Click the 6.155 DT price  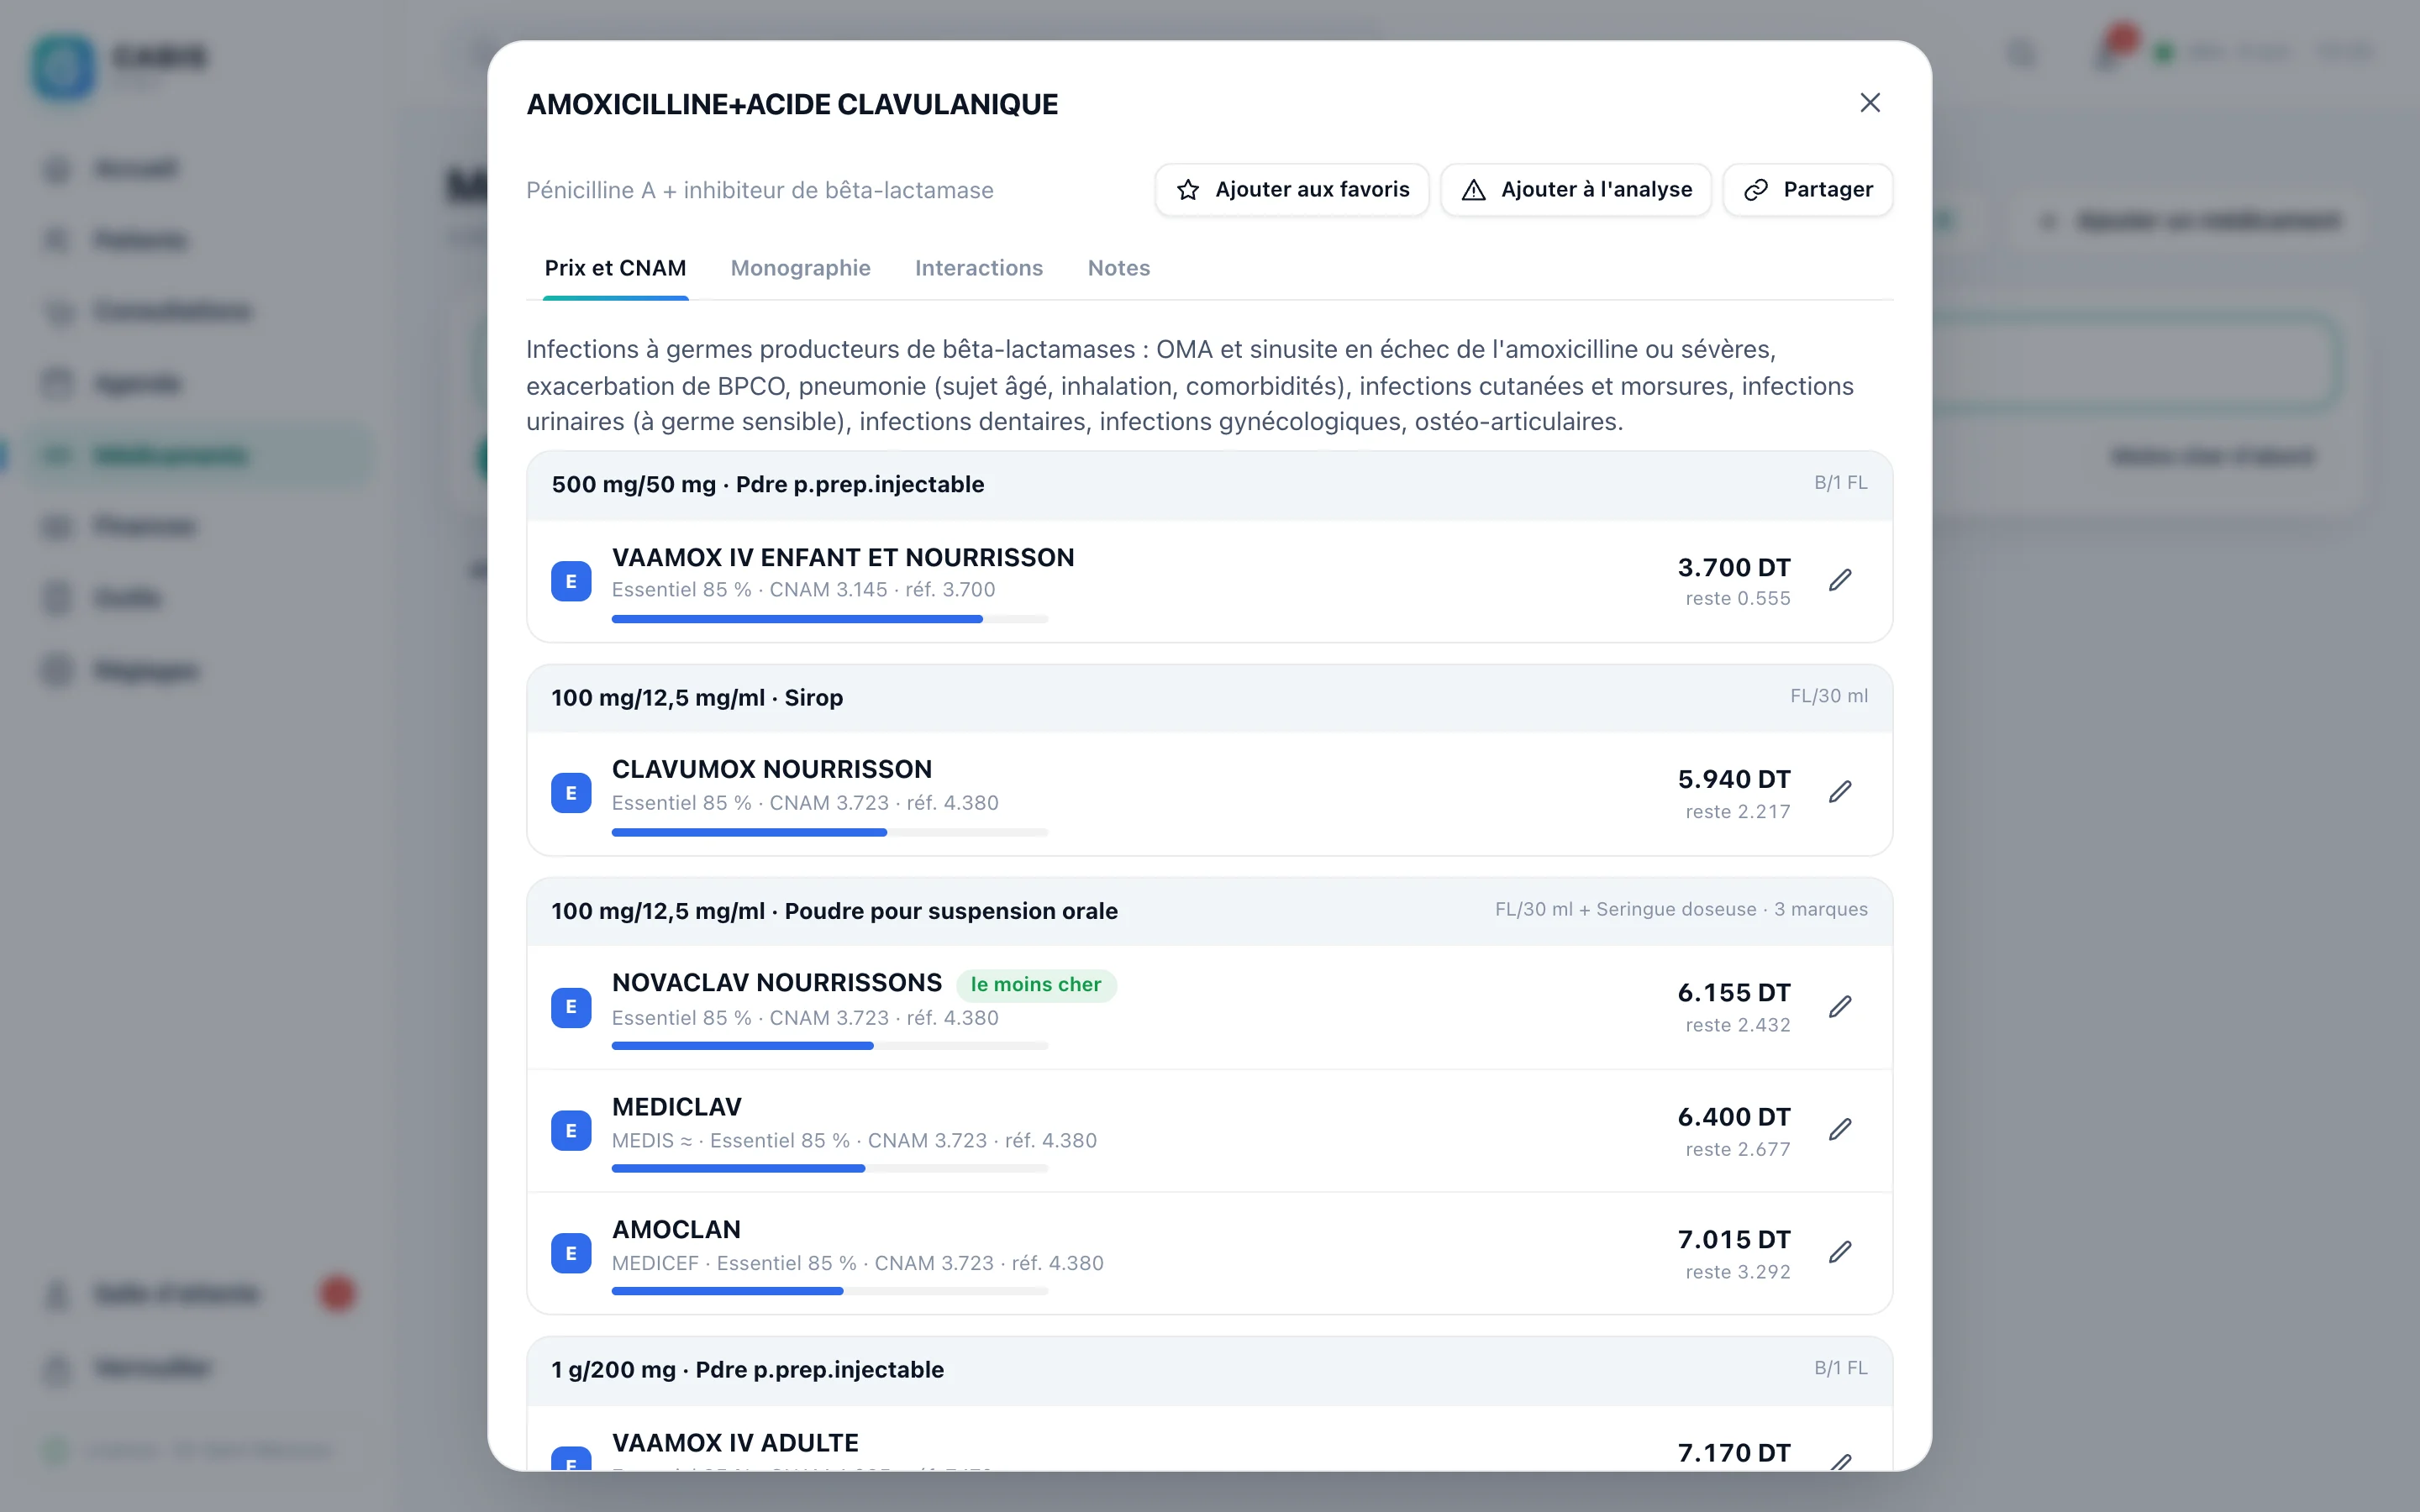click(1733, 993)
